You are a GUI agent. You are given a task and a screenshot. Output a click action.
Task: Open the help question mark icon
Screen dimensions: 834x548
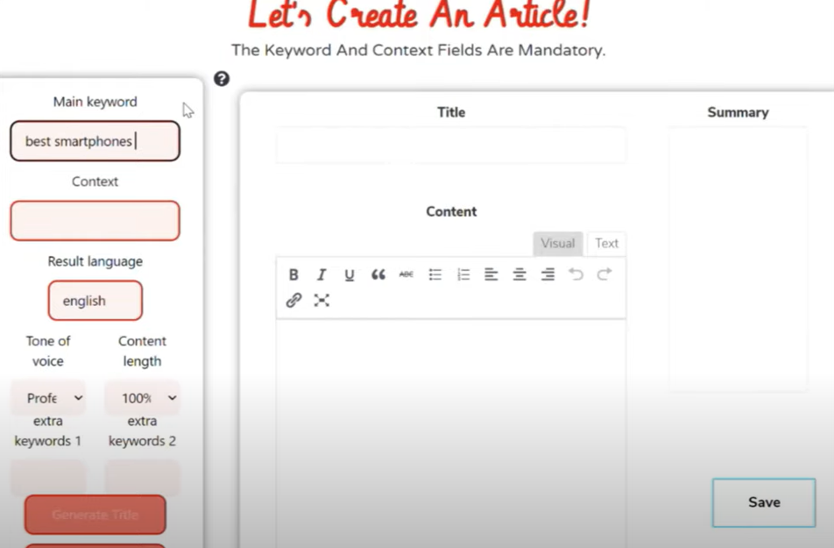point(221,79)
